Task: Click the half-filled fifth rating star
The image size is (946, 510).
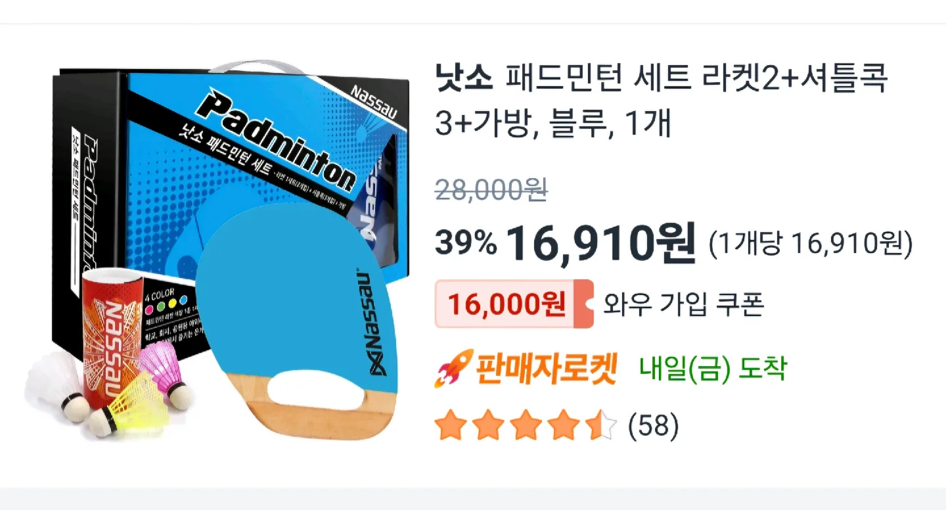Action: pos(600,426)
